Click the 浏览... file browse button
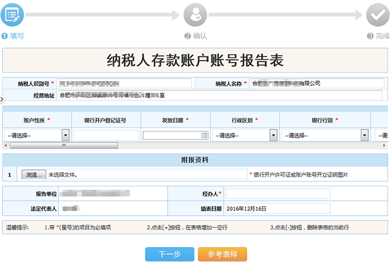 (x=34, y=175)
